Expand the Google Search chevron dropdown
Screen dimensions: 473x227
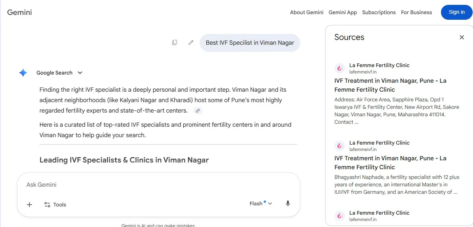(80, 73)
